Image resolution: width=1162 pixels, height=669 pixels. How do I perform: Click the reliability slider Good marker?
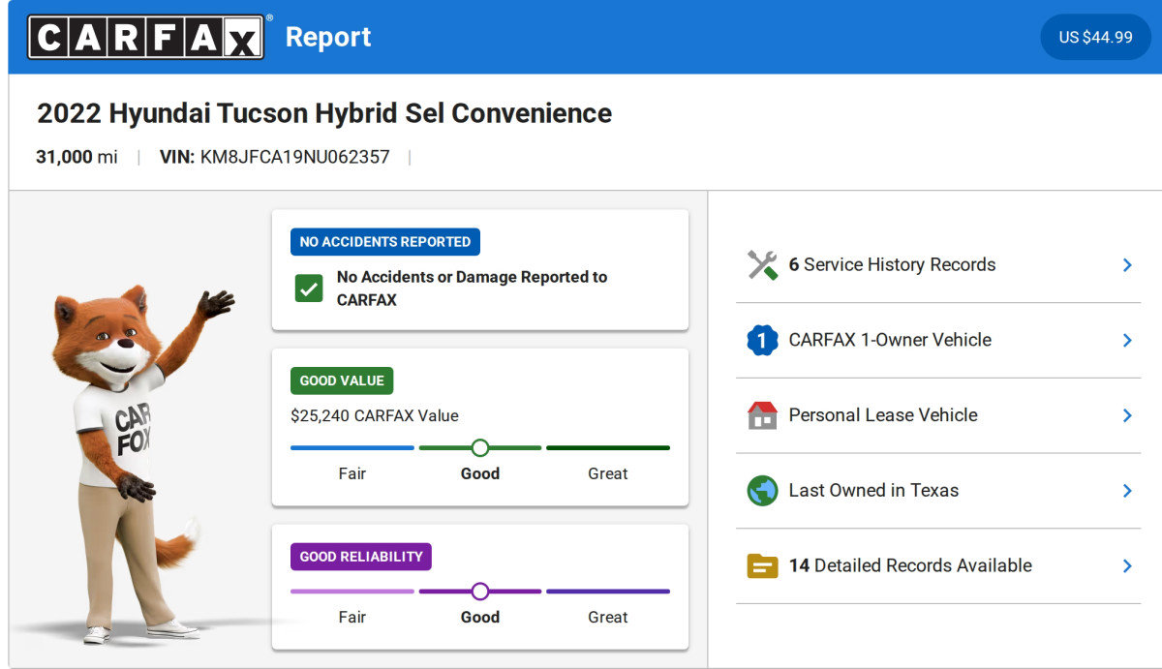click(x=480, y=592)
